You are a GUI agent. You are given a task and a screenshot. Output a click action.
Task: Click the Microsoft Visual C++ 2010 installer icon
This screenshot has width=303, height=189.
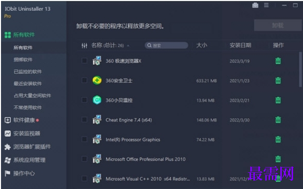[97, 179]
